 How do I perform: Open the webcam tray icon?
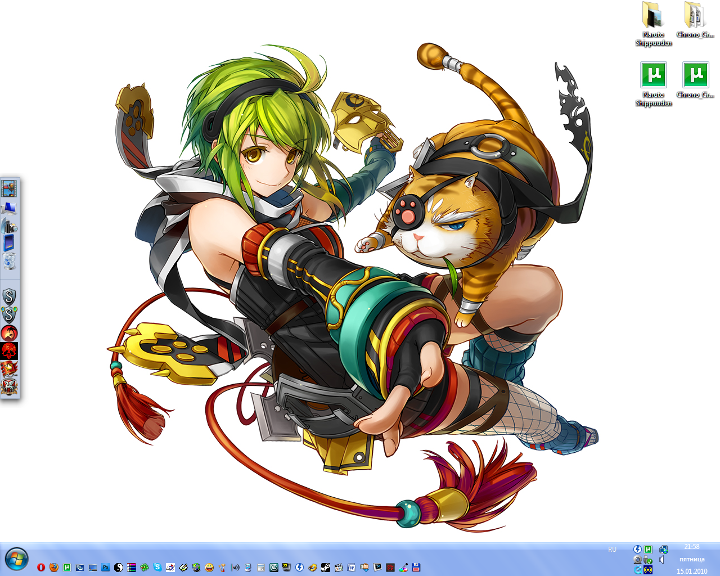click(637, 560)
